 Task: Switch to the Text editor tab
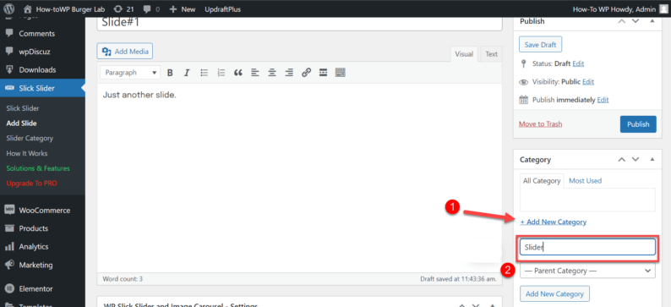tap(491, 54)
